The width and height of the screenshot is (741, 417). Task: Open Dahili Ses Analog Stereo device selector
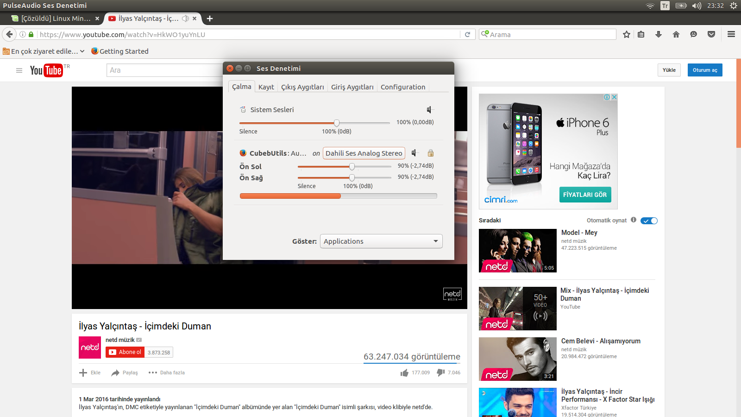(364, 153)
